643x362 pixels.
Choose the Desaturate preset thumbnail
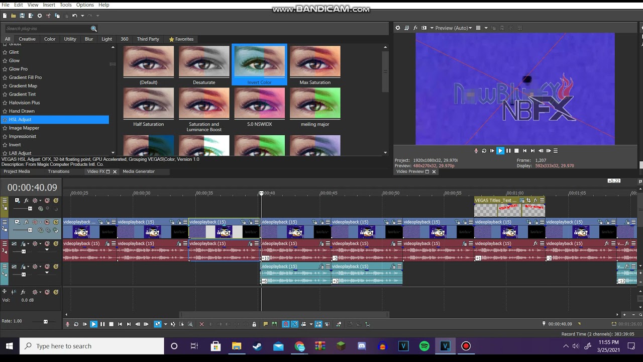pyautogui.click(x=204, y=62)
